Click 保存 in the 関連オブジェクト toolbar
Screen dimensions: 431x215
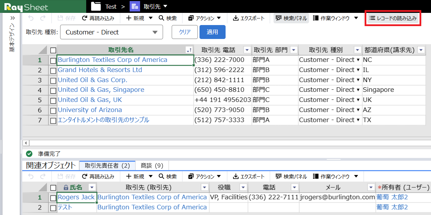coord(66,176)
